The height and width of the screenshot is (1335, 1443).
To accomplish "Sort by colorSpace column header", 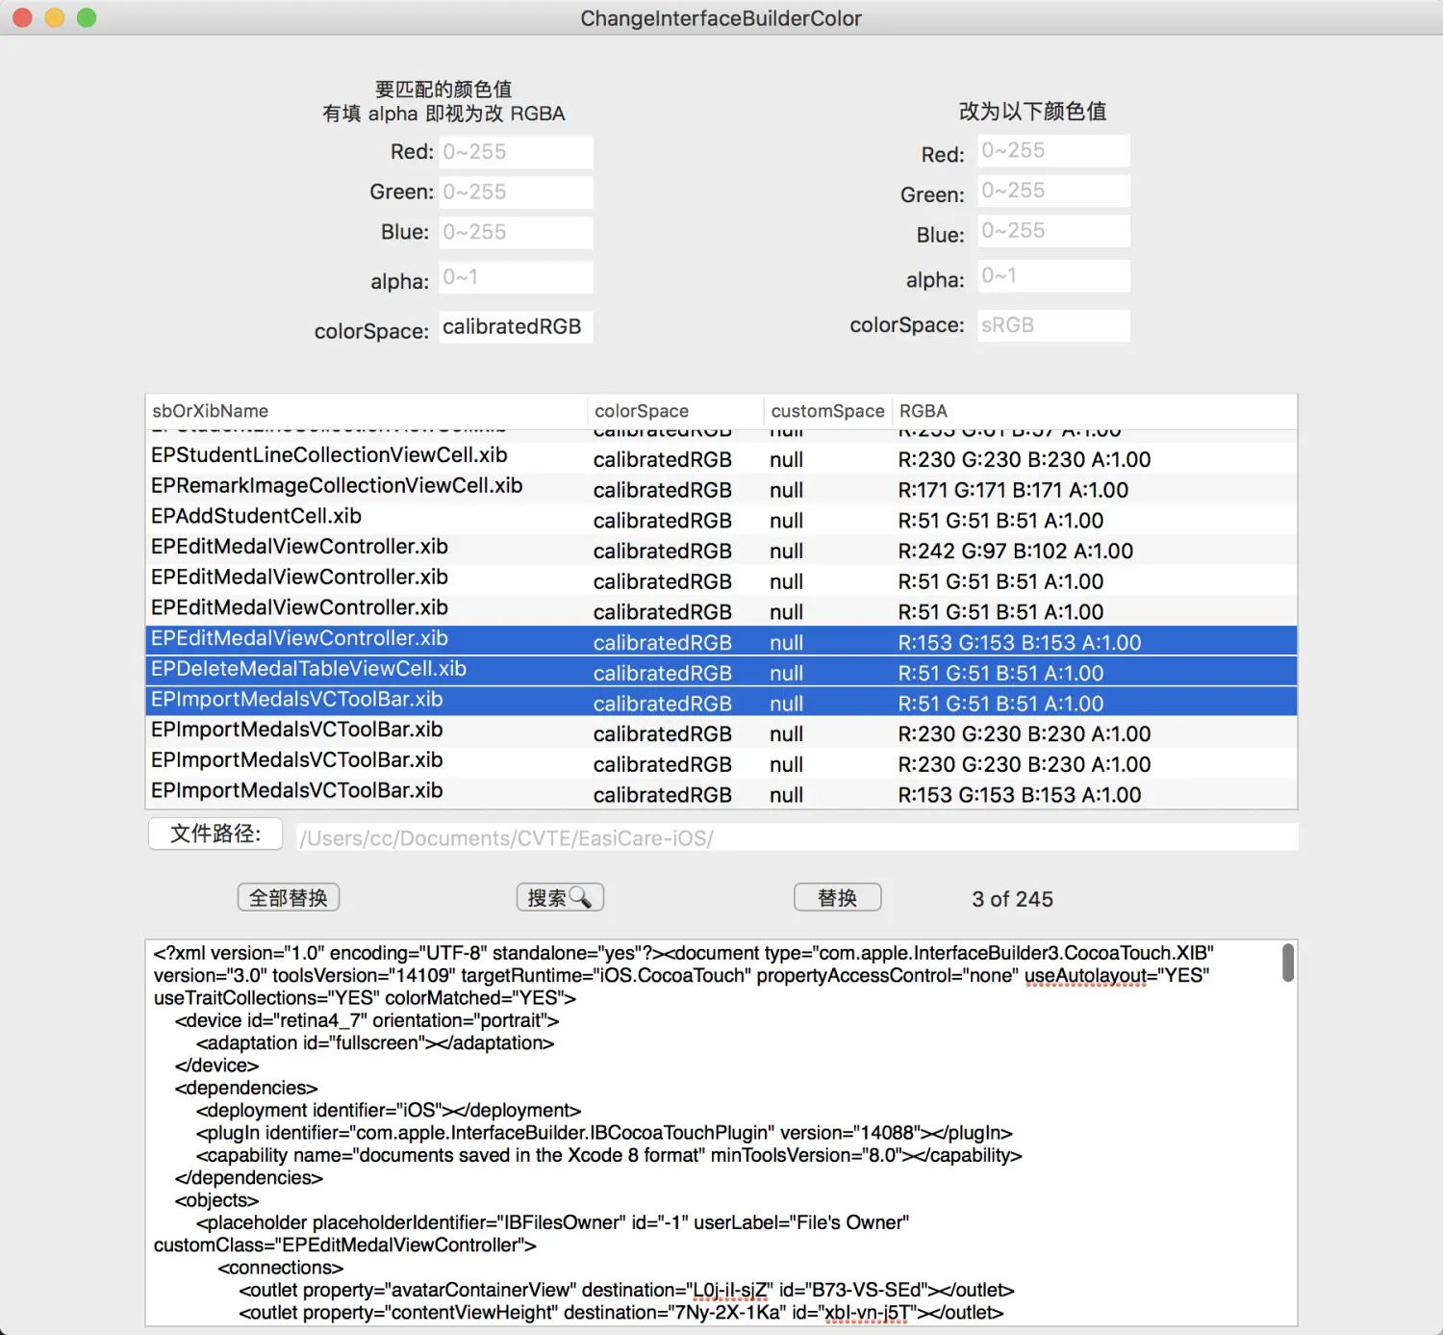I will coord(675,411).
